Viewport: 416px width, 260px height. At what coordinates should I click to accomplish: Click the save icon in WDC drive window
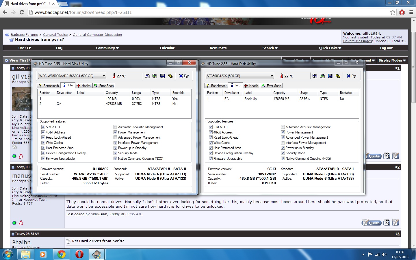[163, 76]
